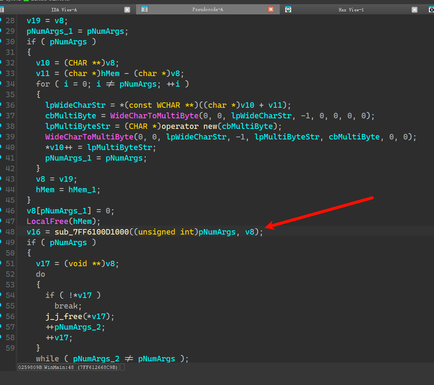Screen dimensions: 434x385
Task: Click the for keyword on line 34
Action: 43,84
